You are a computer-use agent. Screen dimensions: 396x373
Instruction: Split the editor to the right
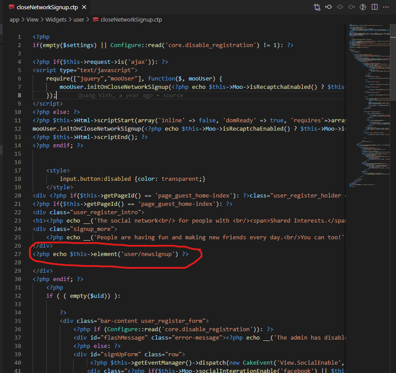(x=374, y=7)
